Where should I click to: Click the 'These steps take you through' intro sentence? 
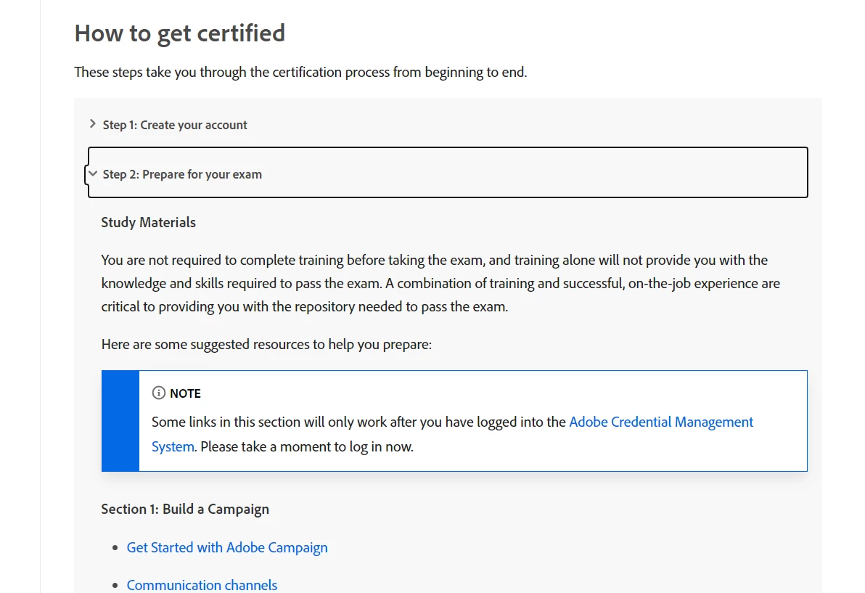[x=300, y=72]
